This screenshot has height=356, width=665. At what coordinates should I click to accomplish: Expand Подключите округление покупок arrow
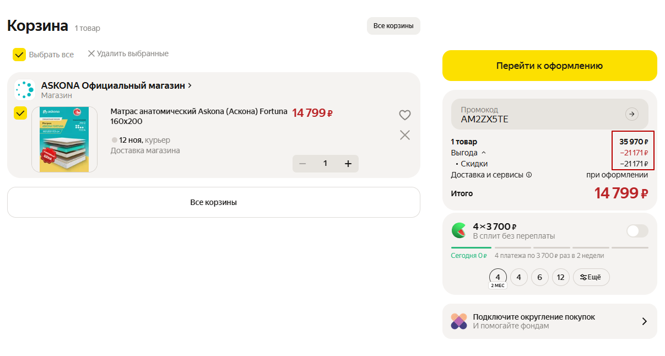pos(644,321)
